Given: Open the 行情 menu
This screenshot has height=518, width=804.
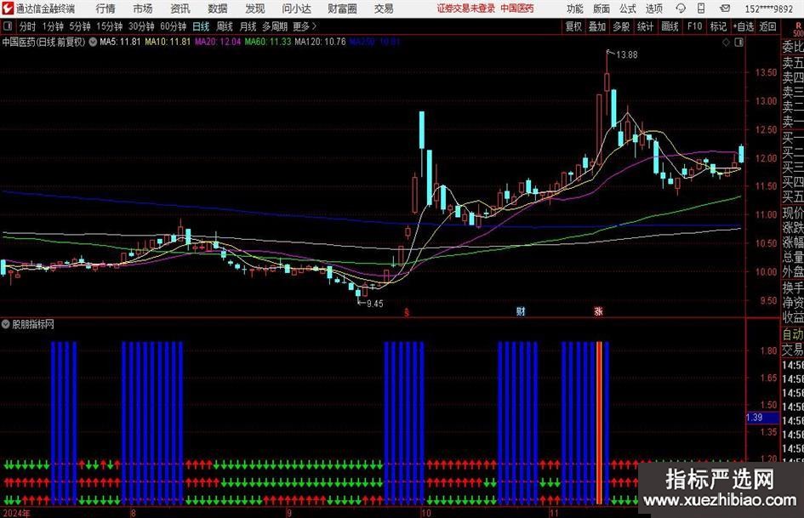Looking at the screenshot, I should point(105,9).
